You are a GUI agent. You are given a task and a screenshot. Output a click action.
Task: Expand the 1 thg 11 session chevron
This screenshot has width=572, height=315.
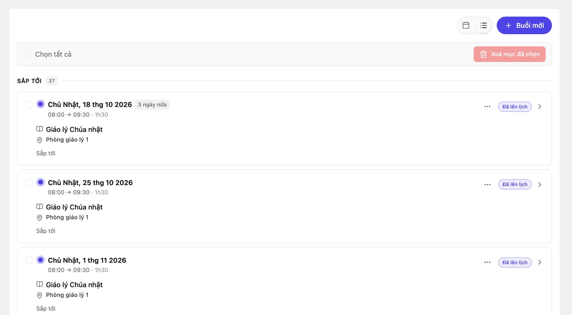[x=539, y=262]
